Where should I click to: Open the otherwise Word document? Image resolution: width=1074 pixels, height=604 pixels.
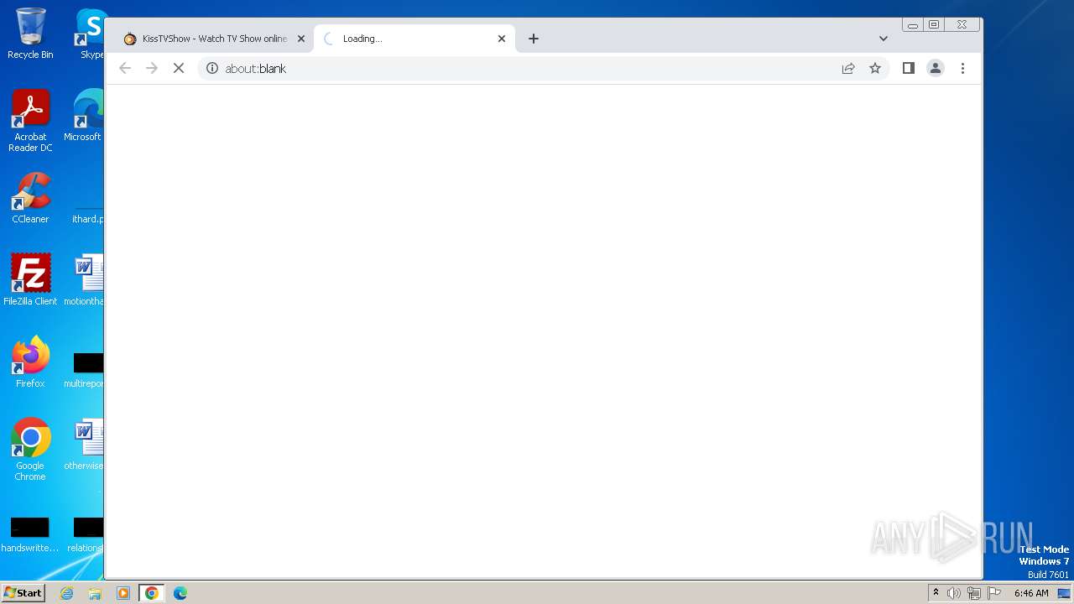coord(85,445)
